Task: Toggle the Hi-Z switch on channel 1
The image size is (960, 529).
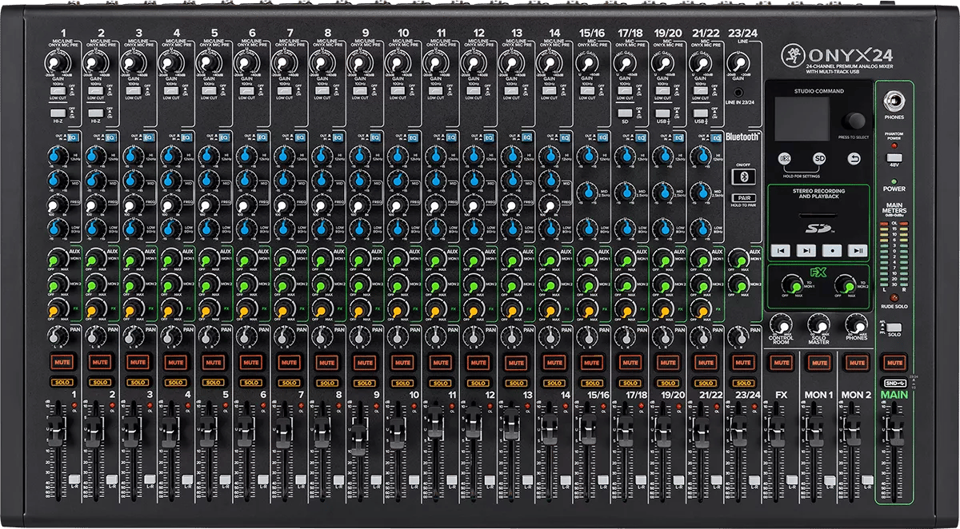Action: point(58,114)
